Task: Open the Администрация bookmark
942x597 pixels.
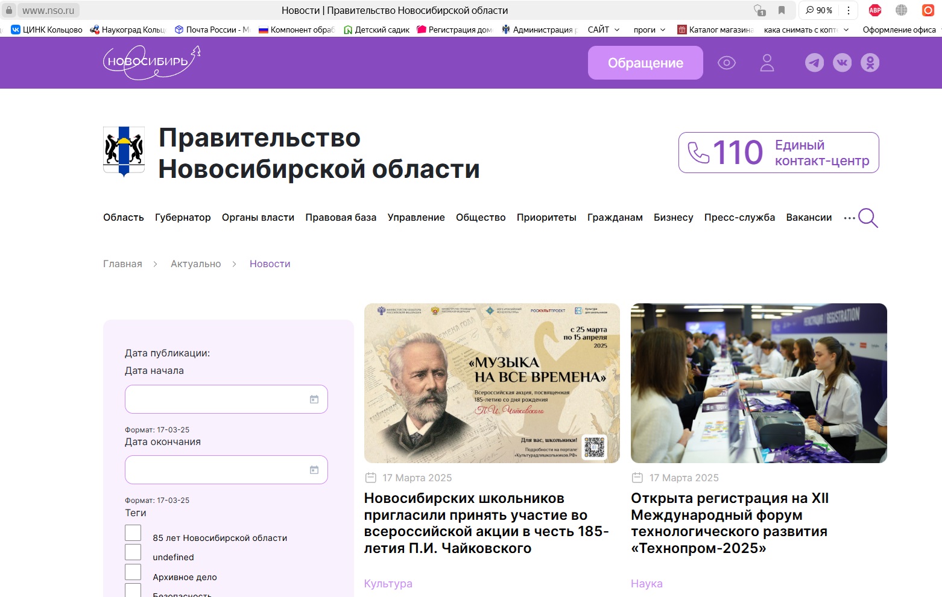Action: point(540,30)
